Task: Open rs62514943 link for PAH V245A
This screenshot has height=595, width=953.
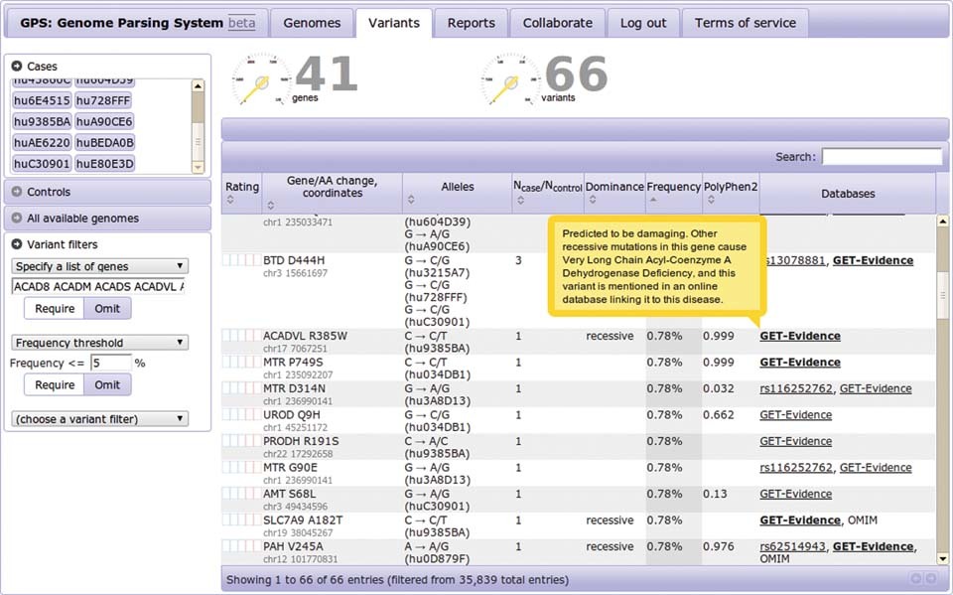Action: (x=792, y=546)
